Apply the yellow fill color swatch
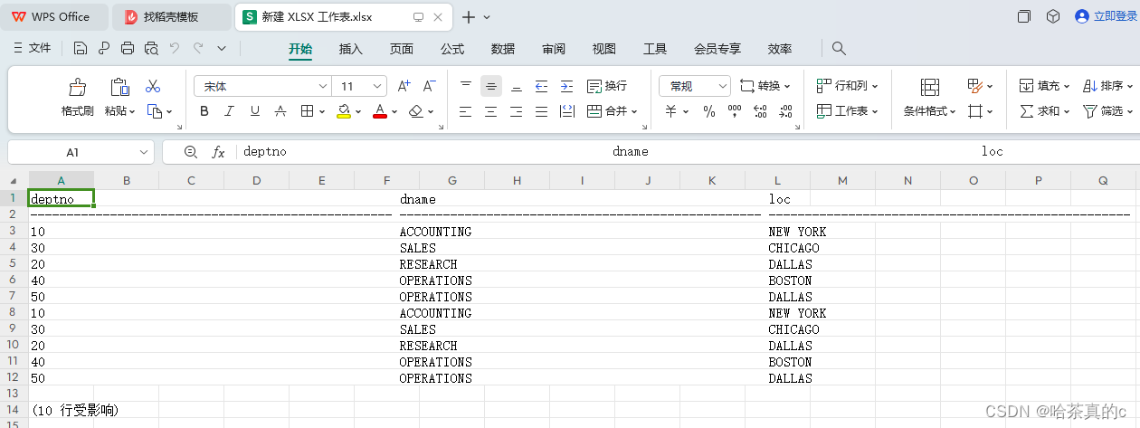 click(x=344, y=111)
